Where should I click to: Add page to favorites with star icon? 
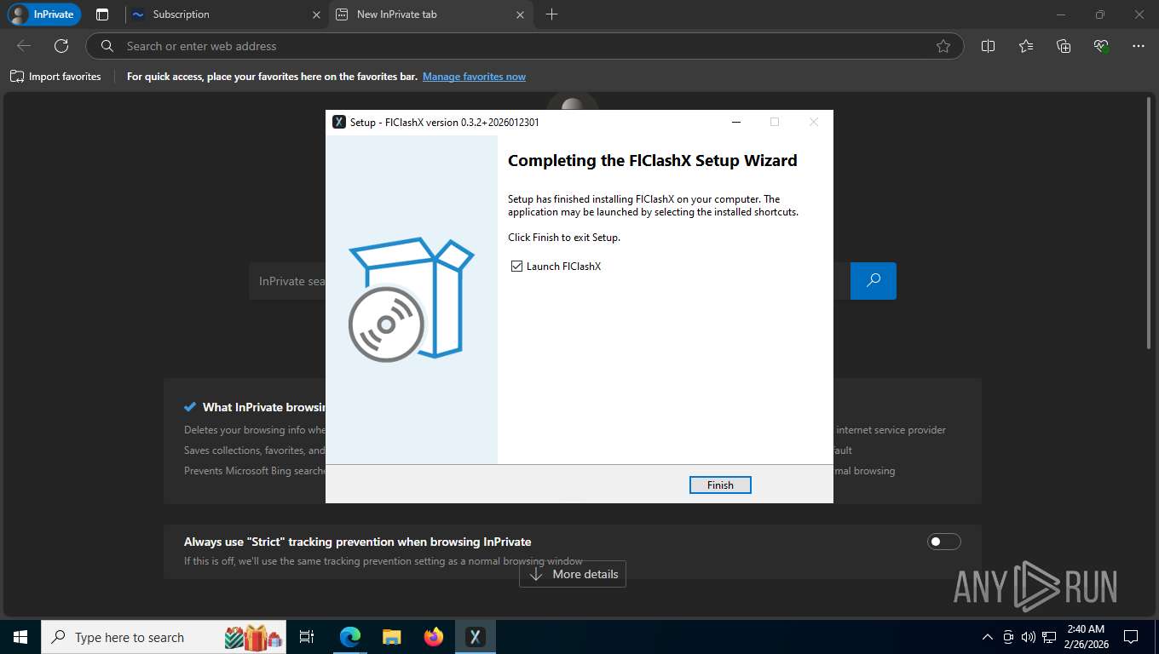(943, 46)
